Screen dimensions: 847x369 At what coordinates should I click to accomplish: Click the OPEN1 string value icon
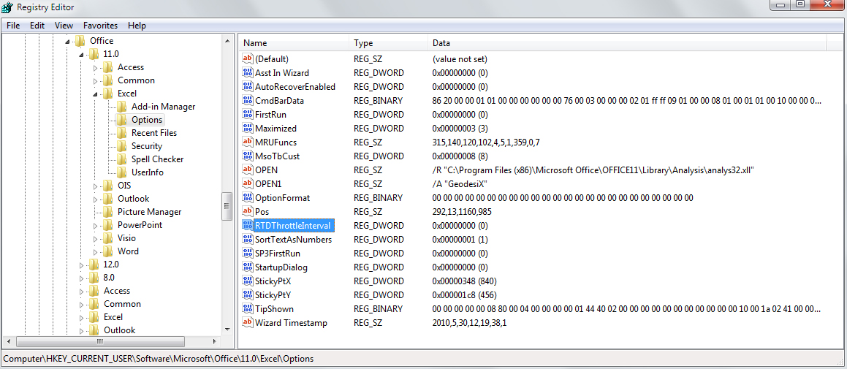coord(248,183)
